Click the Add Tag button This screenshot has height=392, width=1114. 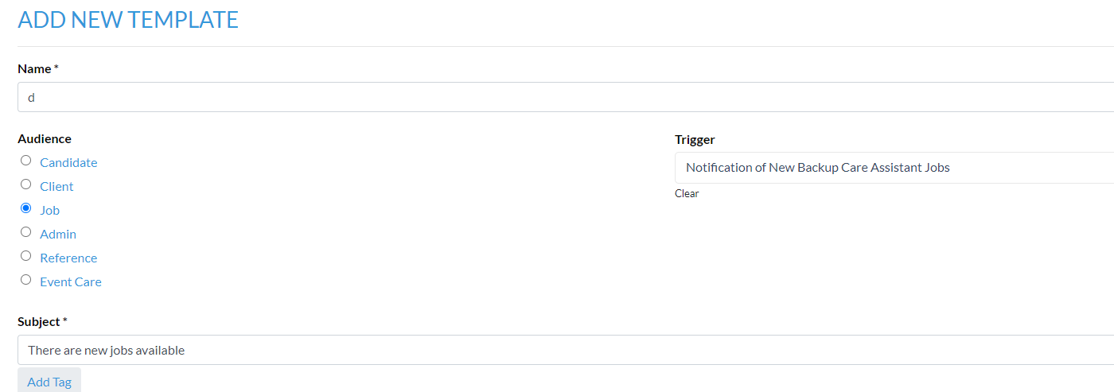tap(49, 380)
